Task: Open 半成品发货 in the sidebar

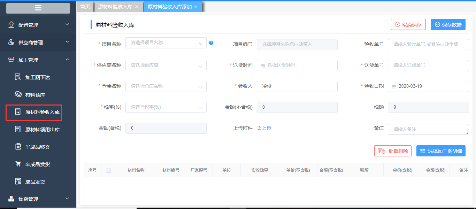Action: (x=38, y=164)
